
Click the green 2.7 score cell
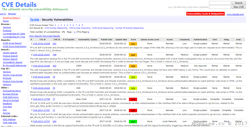tap(133, 122)
